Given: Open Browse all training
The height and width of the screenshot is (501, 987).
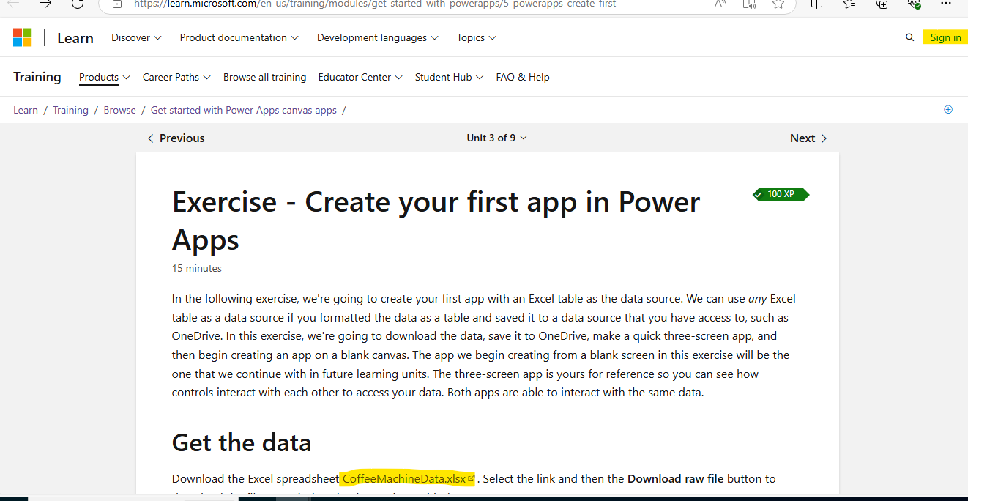Looking at the screenshot, I should point(264,77).
